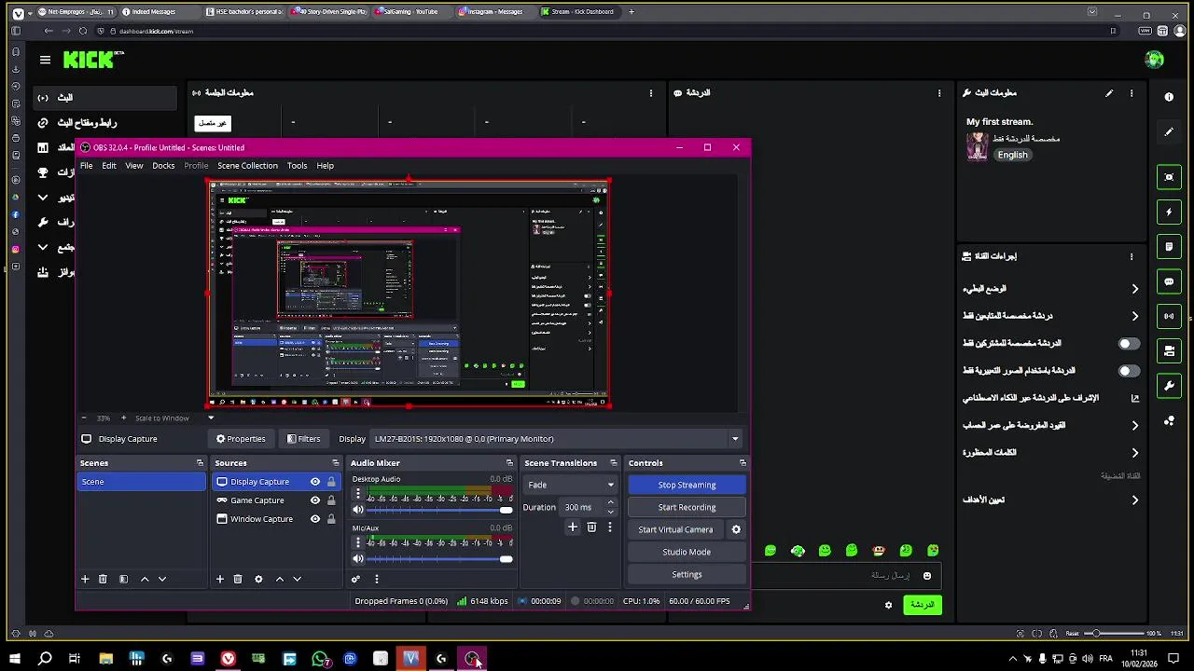
Task: Open scene filters icon in Scenes panel
Action: (123, 579)
